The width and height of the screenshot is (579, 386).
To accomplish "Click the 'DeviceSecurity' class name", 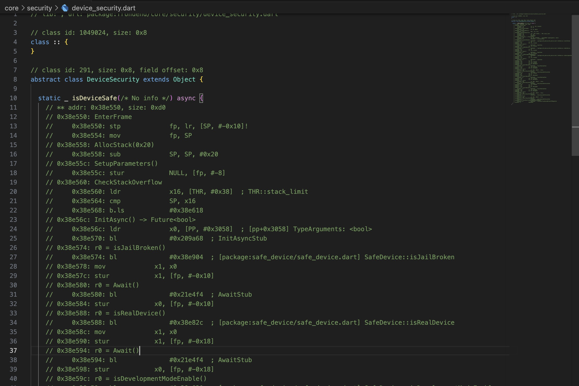I will coord(113,79).
